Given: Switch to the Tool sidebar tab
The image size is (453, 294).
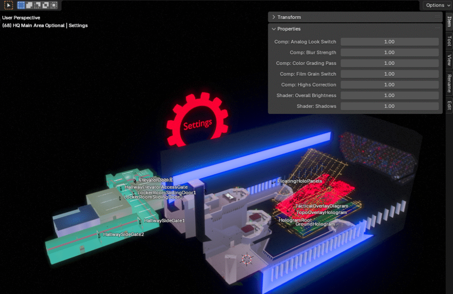Looking at the screenshot, I should point(449,41).
